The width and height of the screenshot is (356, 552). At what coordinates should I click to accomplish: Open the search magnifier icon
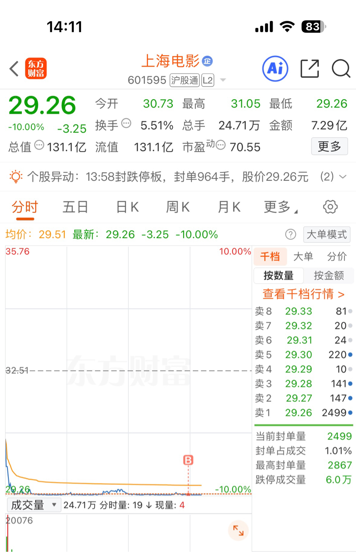pos(341,68)
